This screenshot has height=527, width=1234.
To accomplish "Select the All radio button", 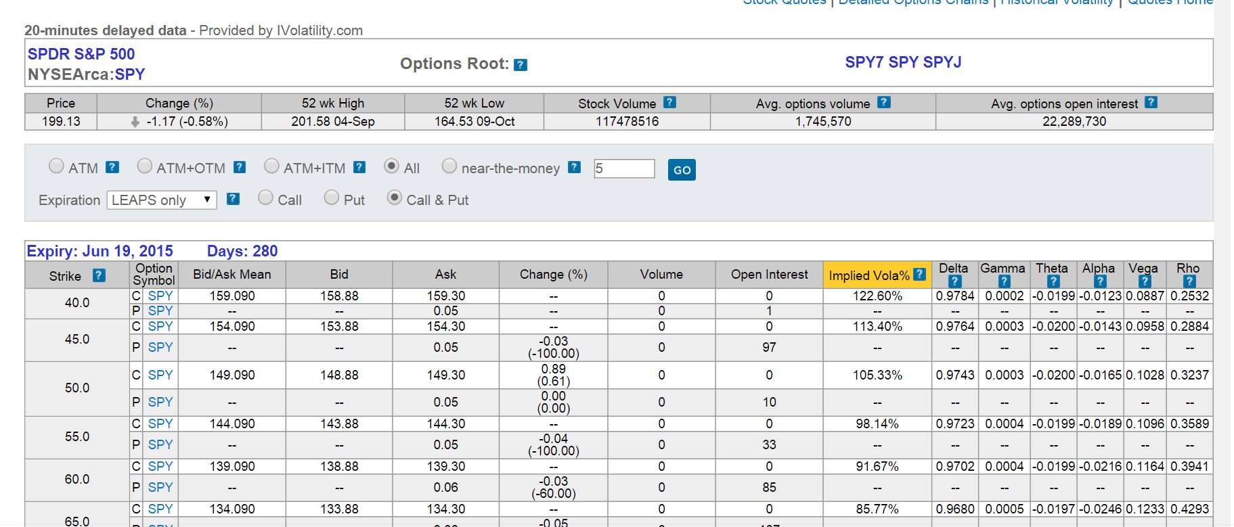I will click(x=391, y=166).
